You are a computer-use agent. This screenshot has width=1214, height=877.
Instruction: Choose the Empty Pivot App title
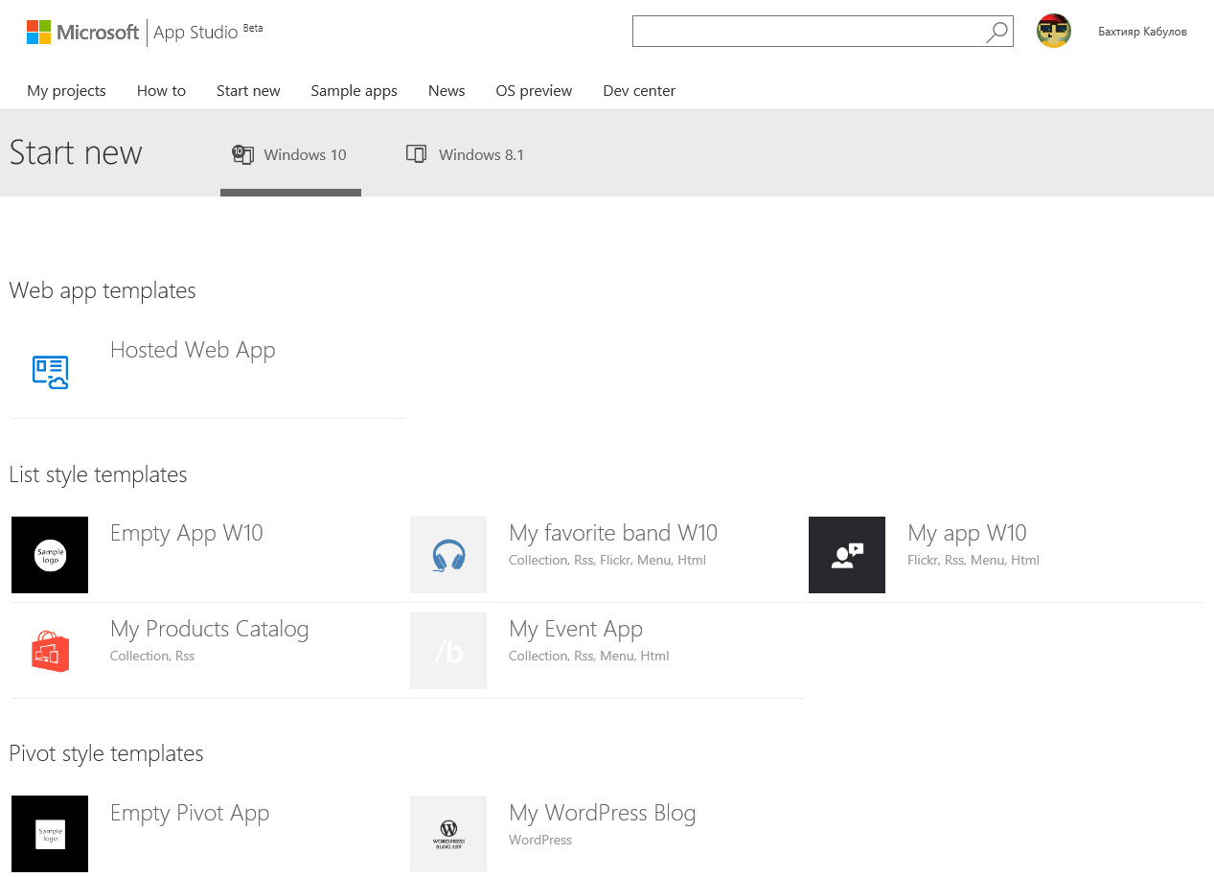190,813
